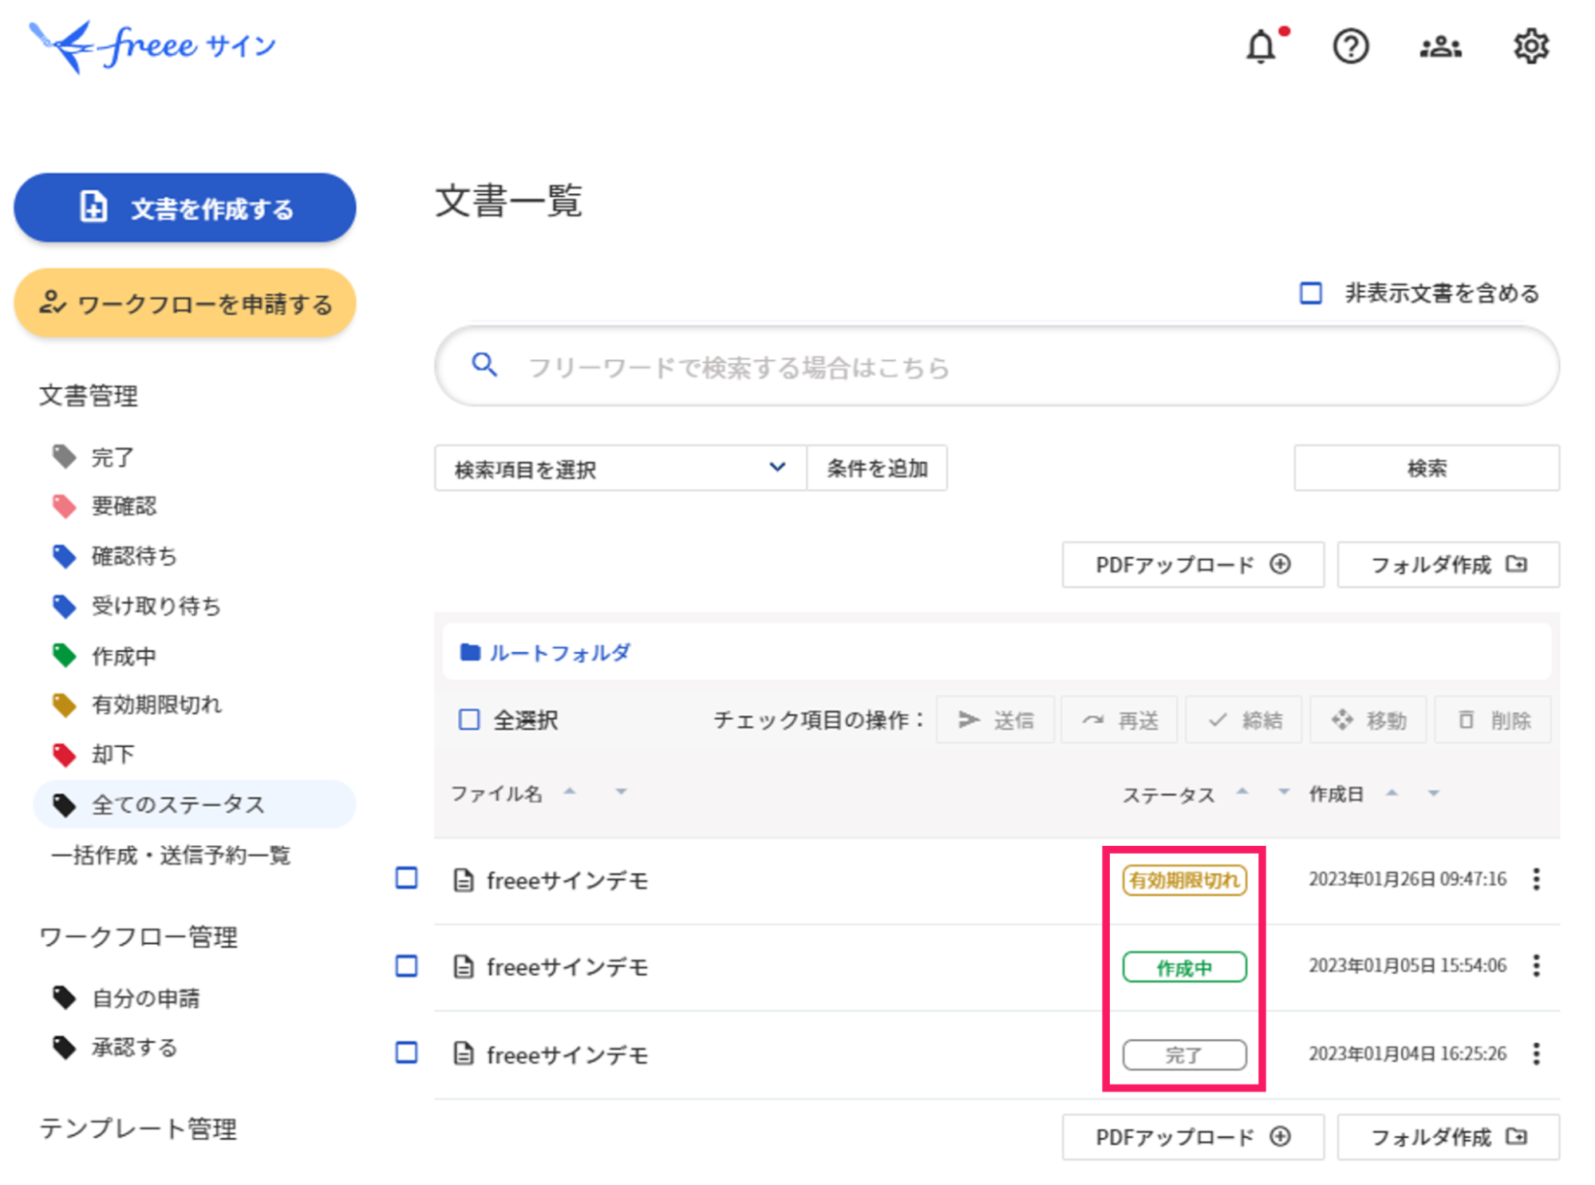Open the team members icon
The image size is (1595, 1185).
(x=1440, y=46)
